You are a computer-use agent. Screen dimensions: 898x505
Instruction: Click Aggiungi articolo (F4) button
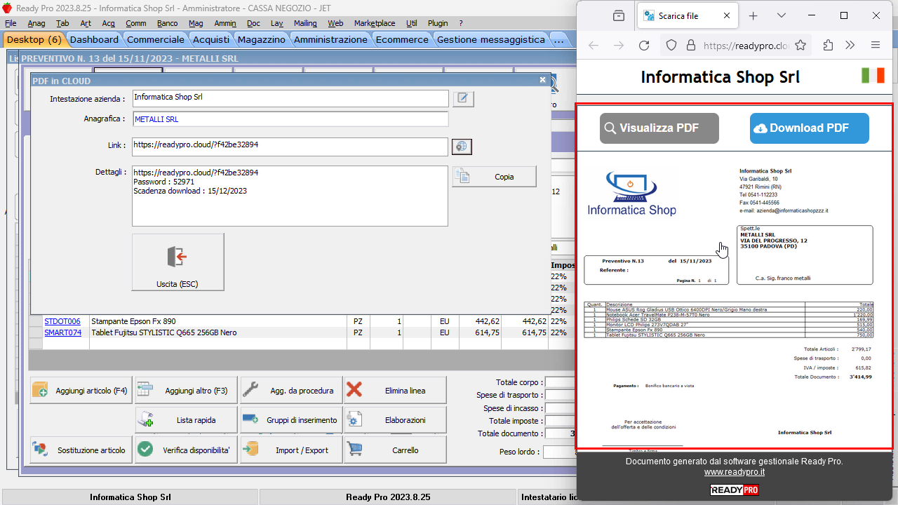[81, 390]
